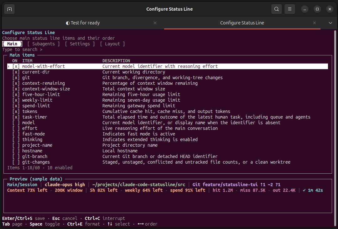This screenshot has width=338, height=229.
Task: Click the 'Enter/Ctrl+S save' hint
Action: coord(23,218)
